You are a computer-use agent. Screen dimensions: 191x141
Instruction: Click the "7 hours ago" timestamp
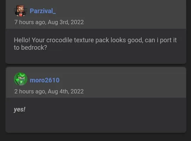[30, 22]
